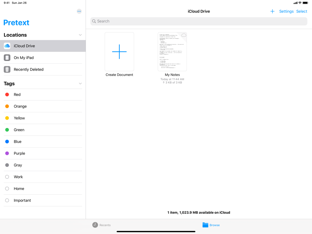
Task: Select the Purple tag dot
Action: (7, 153)
